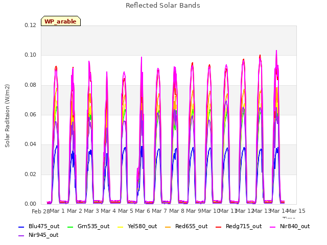Click the Feb 28 x-axis date label
The height and width of the screenshot is (245, 327).
(x=41, y=211)
